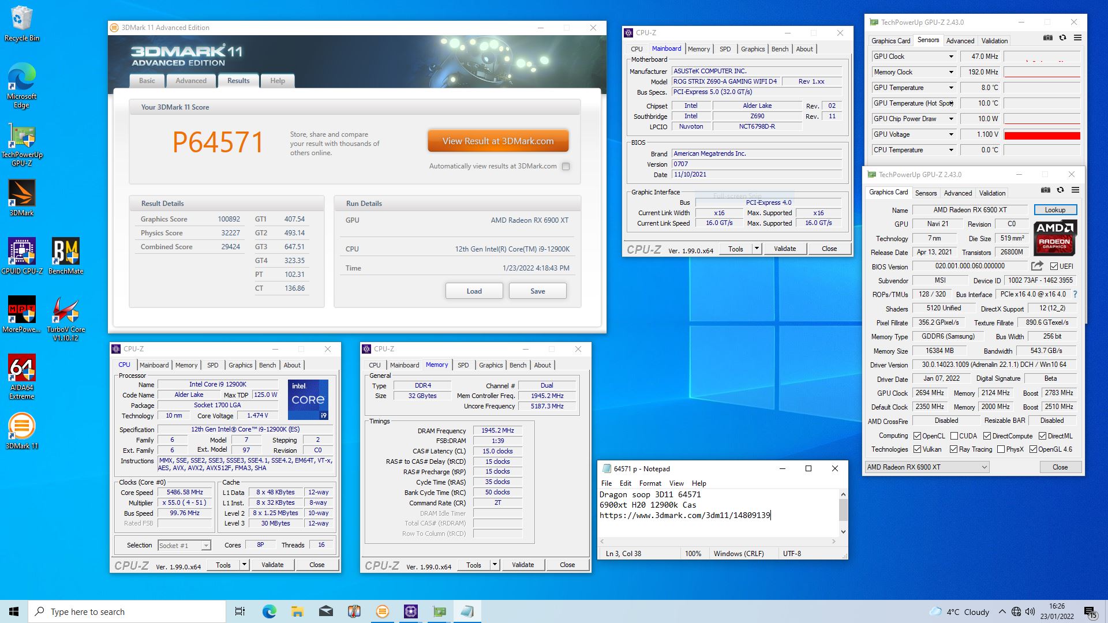Refresh sensors in GPU-Z Sensors window
Screen dimensions: 1108x623
coord(1062,37)
